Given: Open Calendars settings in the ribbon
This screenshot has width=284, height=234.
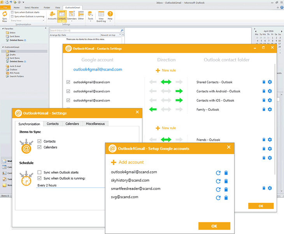Looking at the screenshot, I should tap(72, 16).
